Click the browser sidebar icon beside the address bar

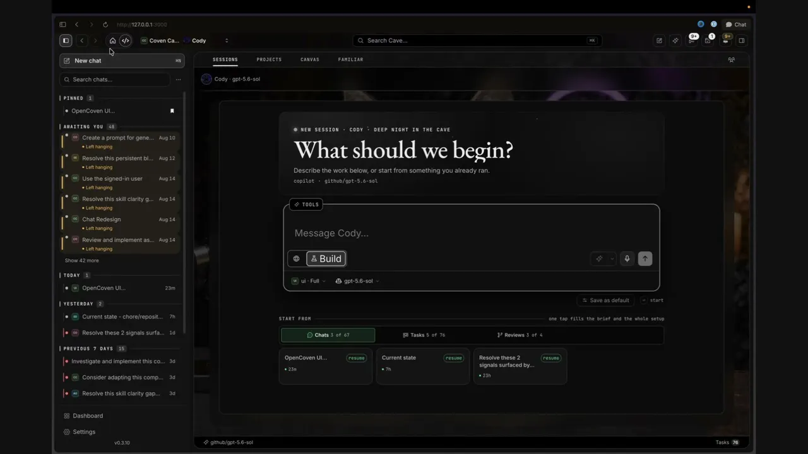point(62,25)
